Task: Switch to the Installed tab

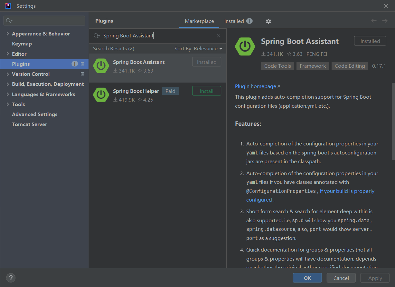Action: pos(234,21)
